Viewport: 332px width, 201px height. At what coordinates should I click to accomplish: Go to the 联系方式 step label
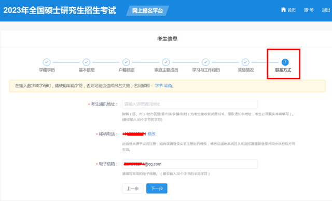pyautogui.click(x=283, y=70)
